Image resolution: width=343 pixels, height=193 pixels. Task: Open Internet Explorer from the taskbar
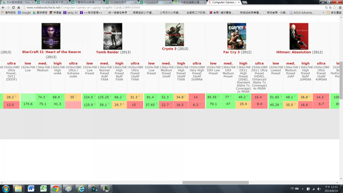click(81, 189)
